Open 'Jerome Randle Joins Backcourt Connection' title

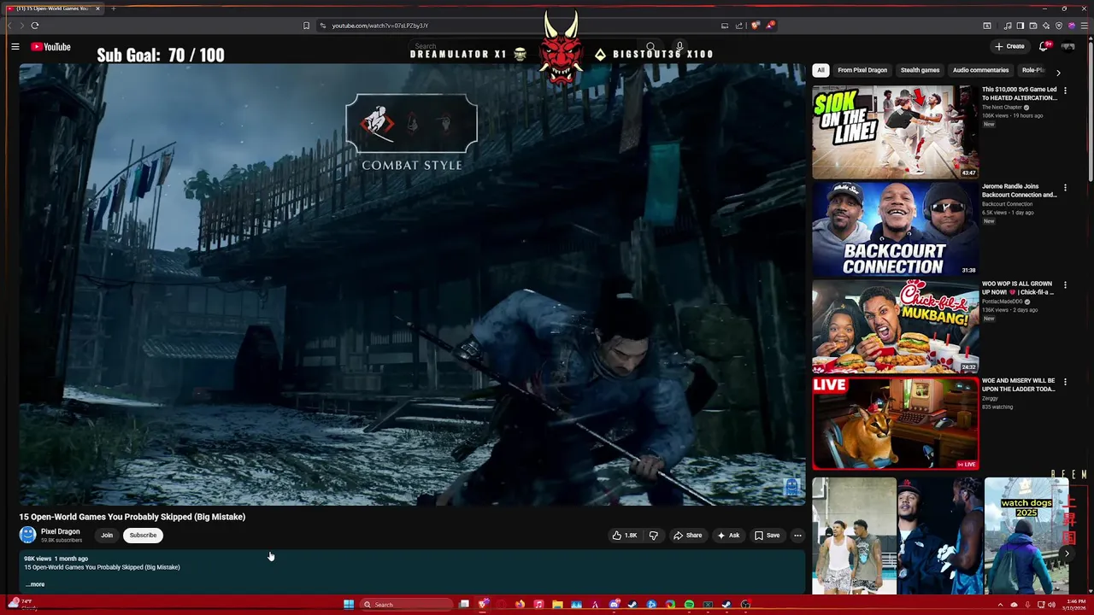(1020, 190)
